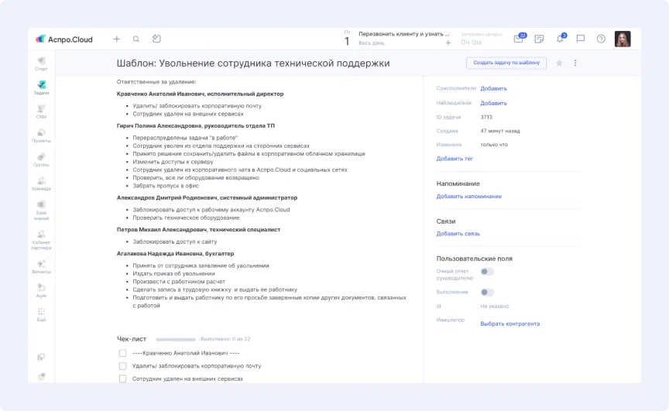The image size is (669, 411).
Task: Select 'Выбрать контрагента' for Инициатор field
Action: [509, 324]
